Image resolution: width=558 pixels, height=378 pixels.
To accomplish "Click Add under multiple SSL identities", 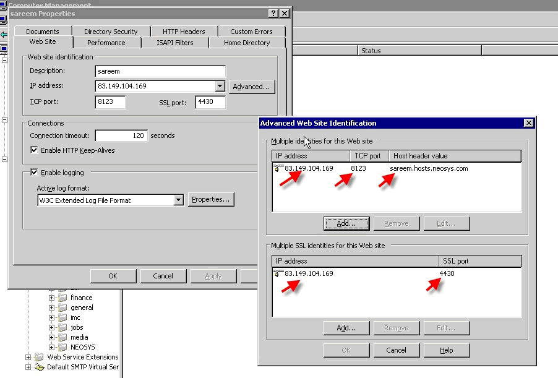I will [x=346, y=328].
